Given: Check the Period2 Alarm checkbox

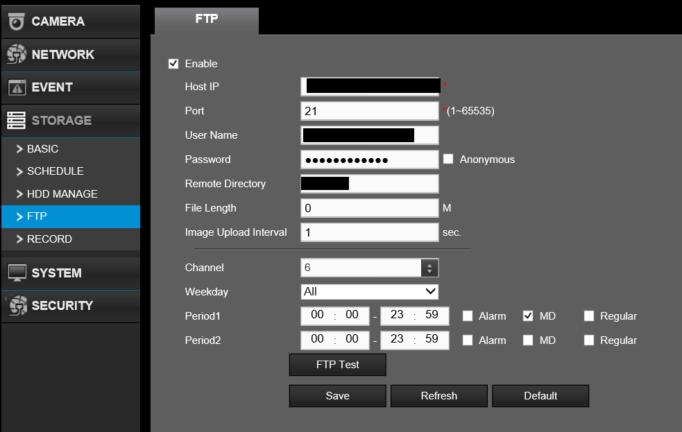Looking at the screenshot, I should click(468, 340).
